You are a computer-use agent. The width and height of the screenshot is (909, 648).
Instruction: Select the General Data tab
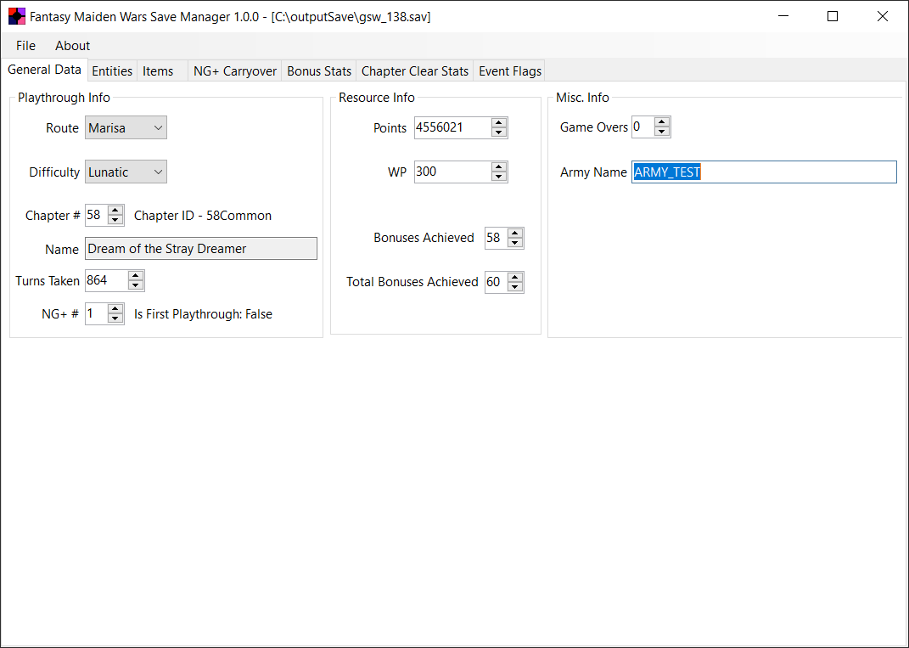tap(44, 70)
